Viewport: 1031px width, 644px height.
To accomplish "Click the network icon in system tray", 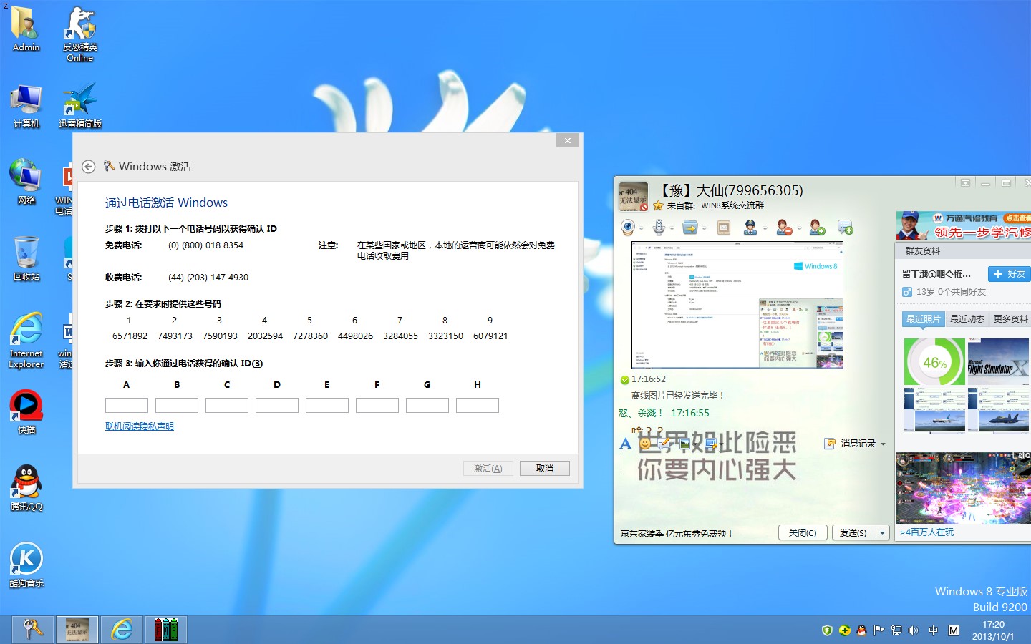I will 896,630.
